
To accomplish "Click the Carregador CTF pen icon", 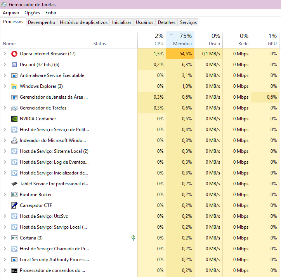I will coord(14,205).
